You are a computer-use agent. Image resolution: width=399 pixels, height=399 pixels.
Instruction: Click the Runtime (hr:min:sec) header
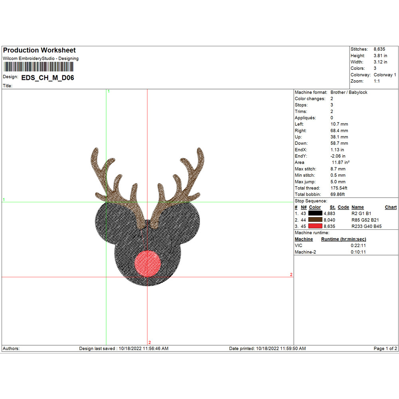tap(344, 239)
